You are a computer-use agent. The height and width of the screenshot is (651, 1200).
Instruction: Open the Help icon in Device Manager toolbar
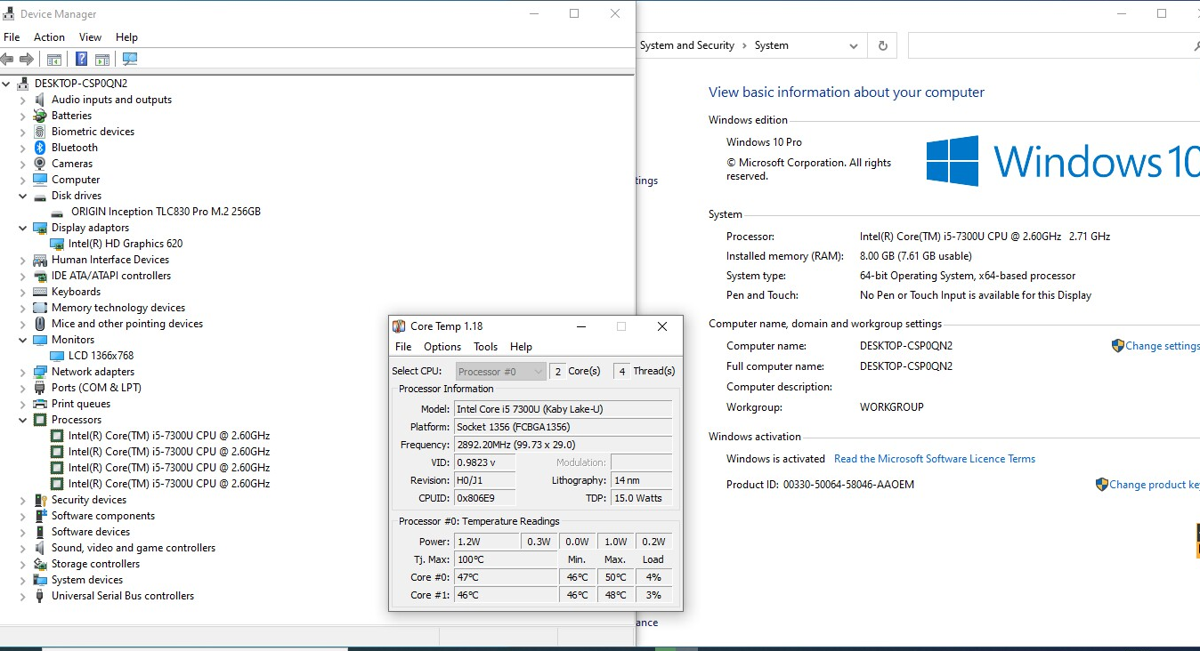81,60
